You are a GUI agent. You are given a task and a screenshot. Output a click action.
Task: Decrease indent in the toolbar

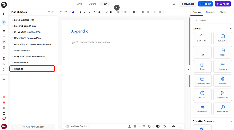point(143,12)
